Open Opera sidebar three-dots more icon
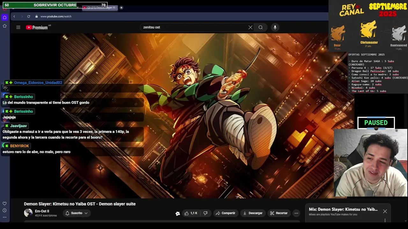The image size is (408, 229). pos(4,217)
